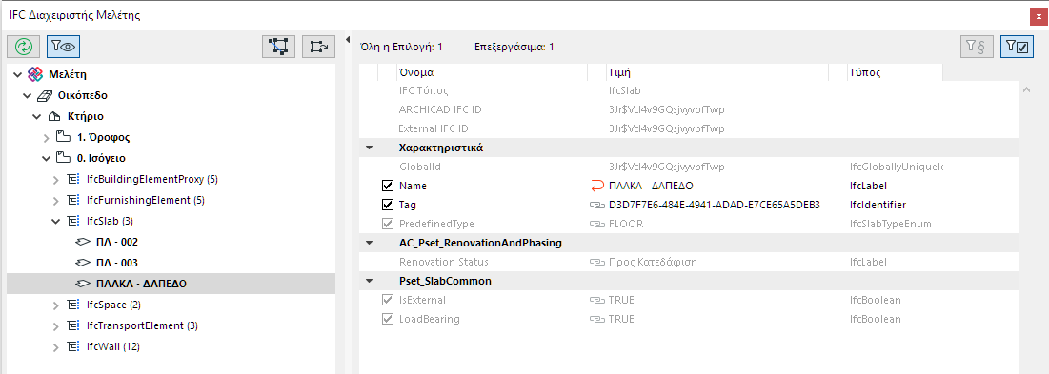Click the IfcWall group icon
This screenshot has width=1049, height=374.
click(73, 346)
